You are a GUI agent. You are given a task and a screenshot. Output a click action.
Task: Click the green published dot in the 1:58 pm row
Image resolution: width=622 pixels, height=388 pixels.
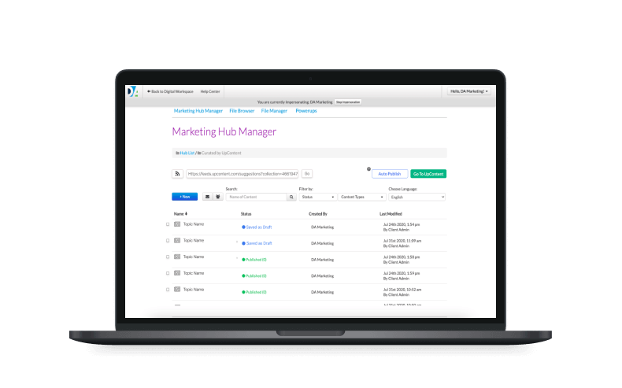tap(243, 260)
